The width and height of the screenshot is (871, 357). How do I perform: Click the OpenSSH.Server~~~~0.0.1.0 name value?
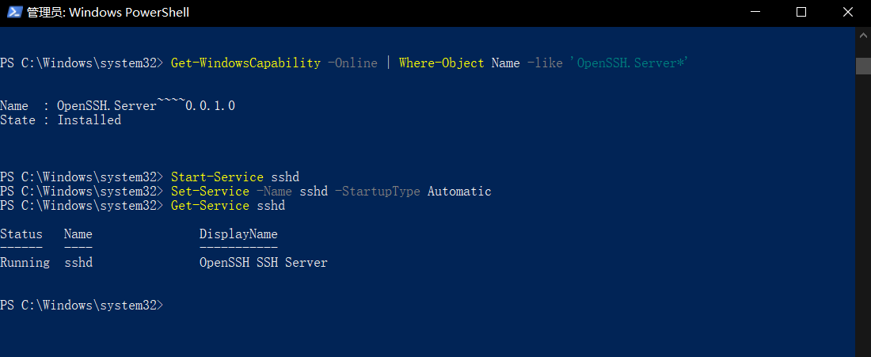pos(146,105)
